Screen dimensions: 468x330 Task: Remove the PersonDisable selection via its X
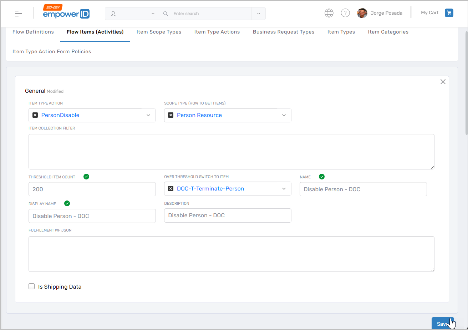tap(35, 115)
